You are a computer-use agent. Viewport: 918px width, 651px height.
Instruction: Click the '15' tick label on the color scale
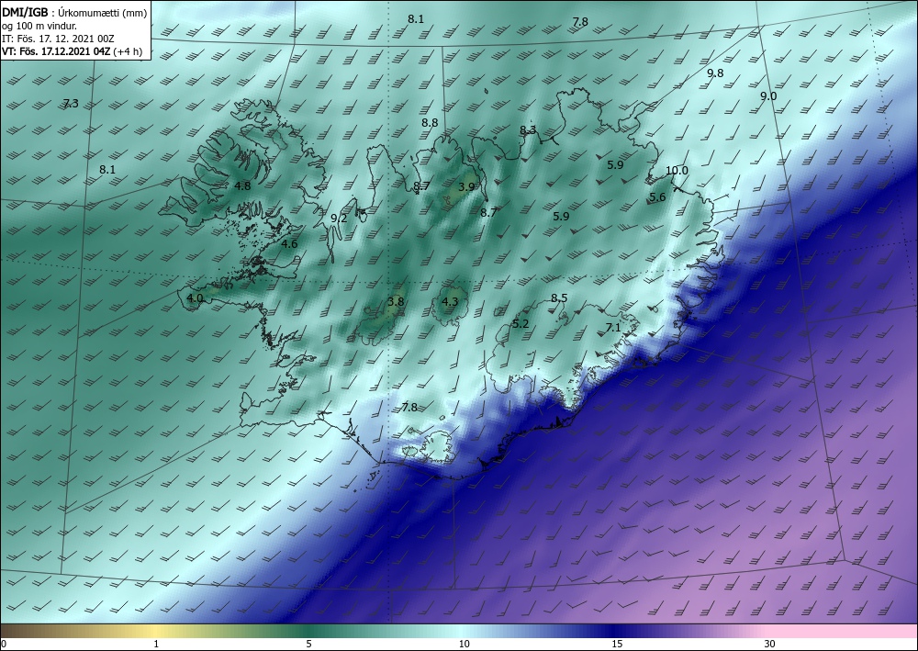617,644
